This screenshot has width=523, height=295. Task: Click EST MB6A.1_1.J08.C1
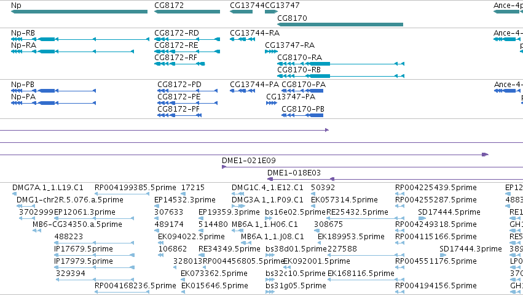[272, 237]
